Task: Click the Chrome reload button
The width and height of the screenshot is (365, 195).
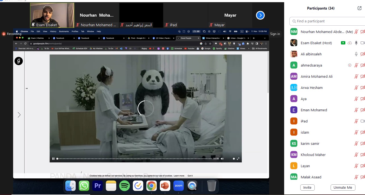Action: tap(25, 43)
